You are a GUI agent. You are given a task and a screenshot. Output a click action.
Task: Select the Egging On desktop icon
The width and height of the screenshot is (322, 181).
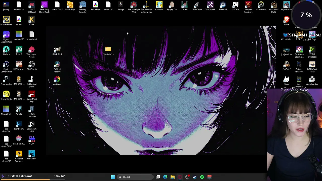(172, 6)
